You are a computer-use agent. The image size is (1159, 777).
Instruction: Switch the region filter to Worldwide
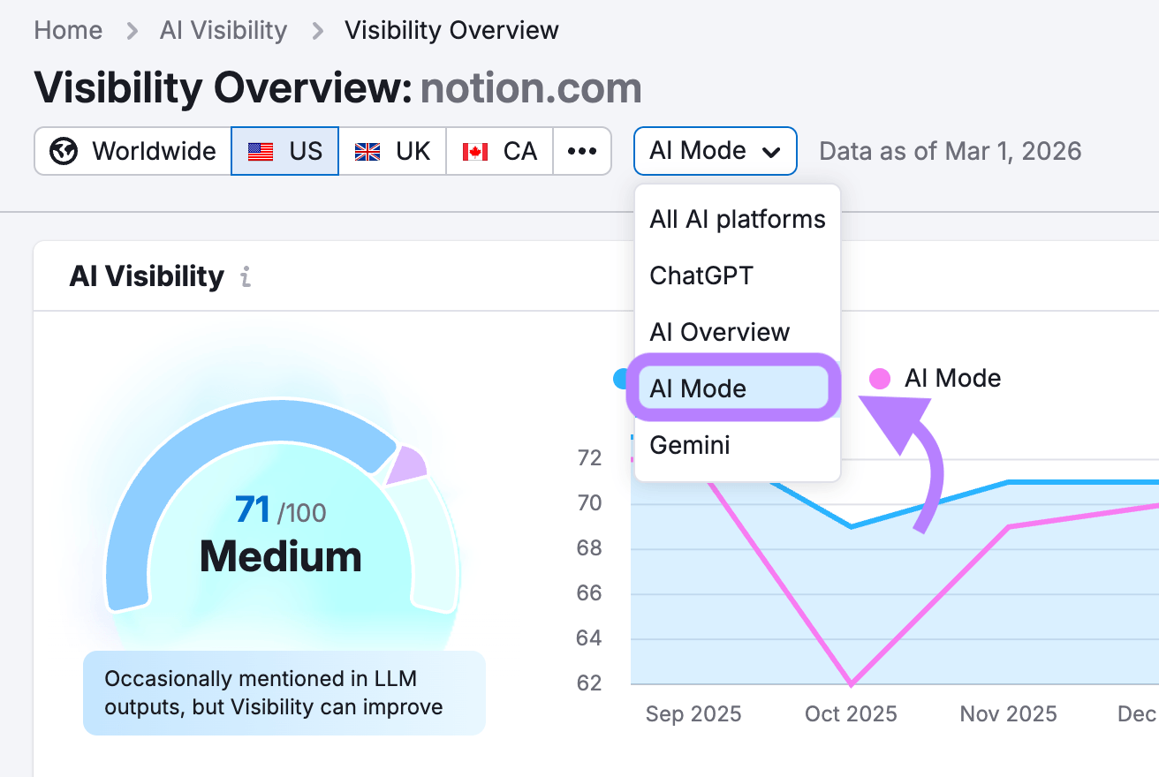[133, 150]
